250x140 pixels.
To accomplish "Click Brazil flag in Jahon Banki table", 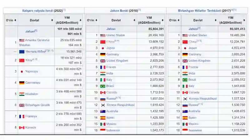I will click(x=103, y=86).
